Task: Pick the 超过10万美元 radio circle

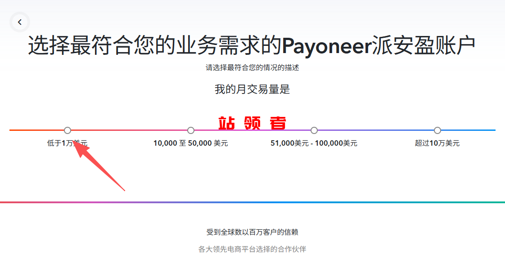Action: tap(437, 130)
